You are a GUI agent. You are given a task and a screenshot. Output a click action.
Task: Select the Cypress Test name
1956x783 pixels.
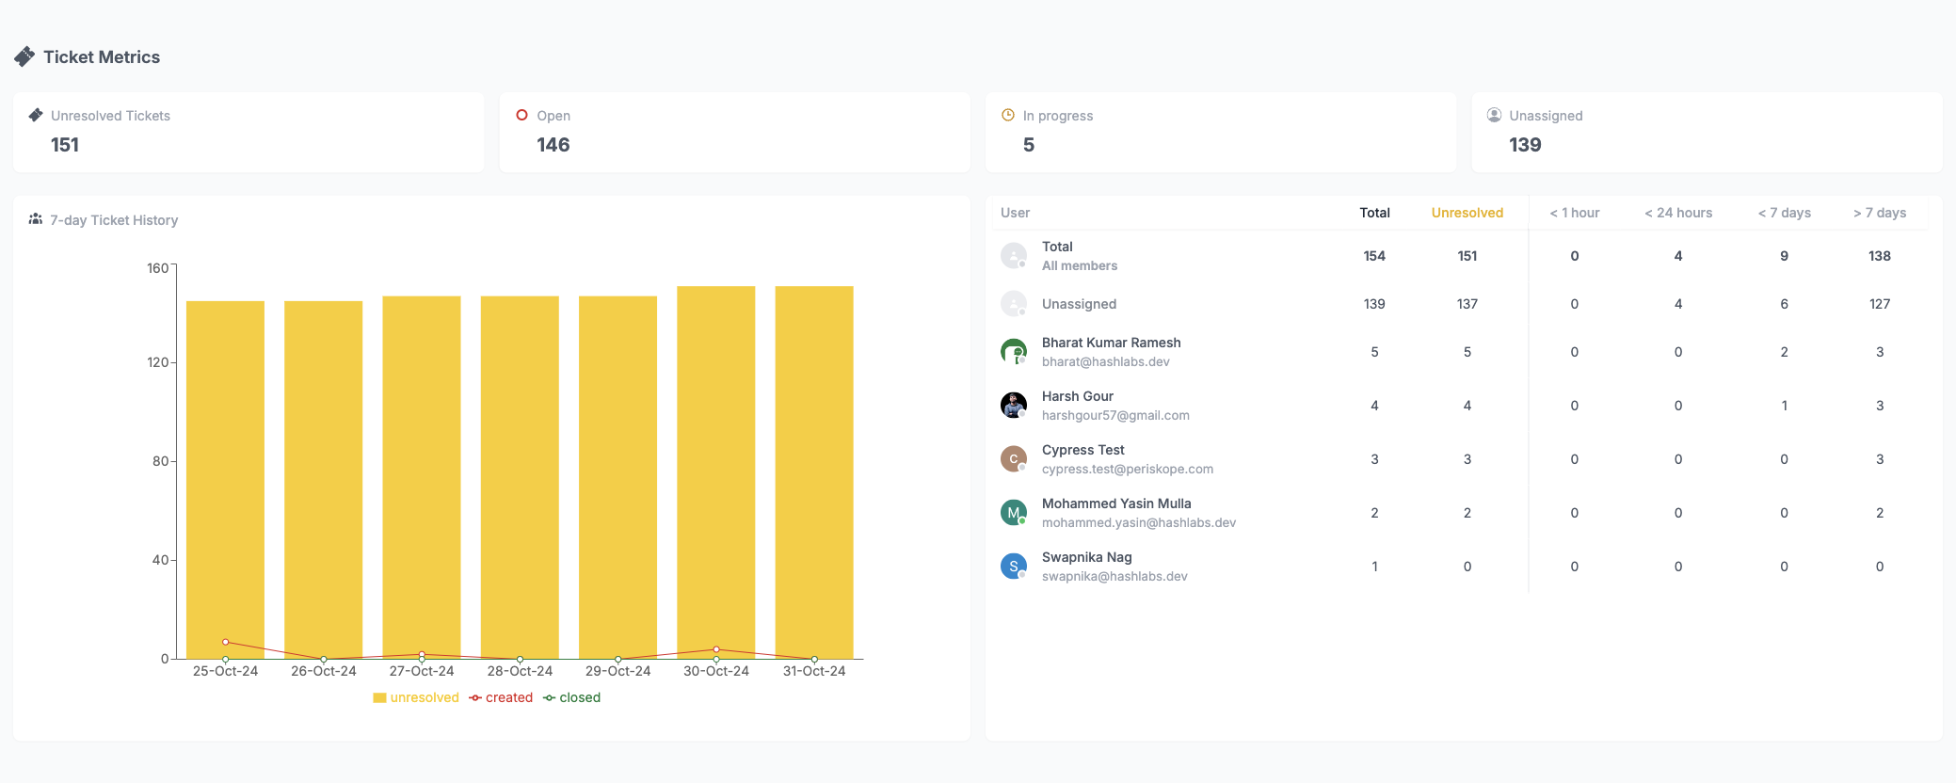coord(1083,450)
